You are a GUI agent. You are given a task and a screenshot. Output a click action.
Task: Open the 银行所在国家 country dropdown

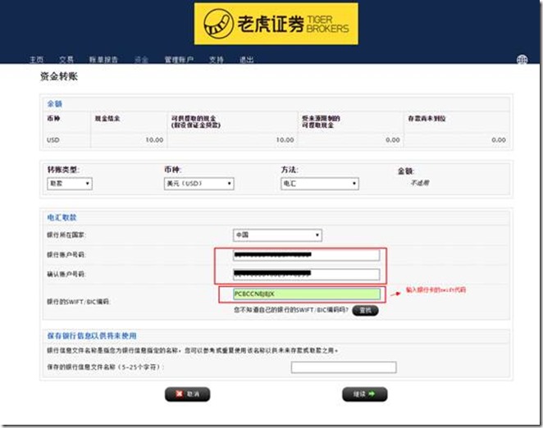coord(277,235)
